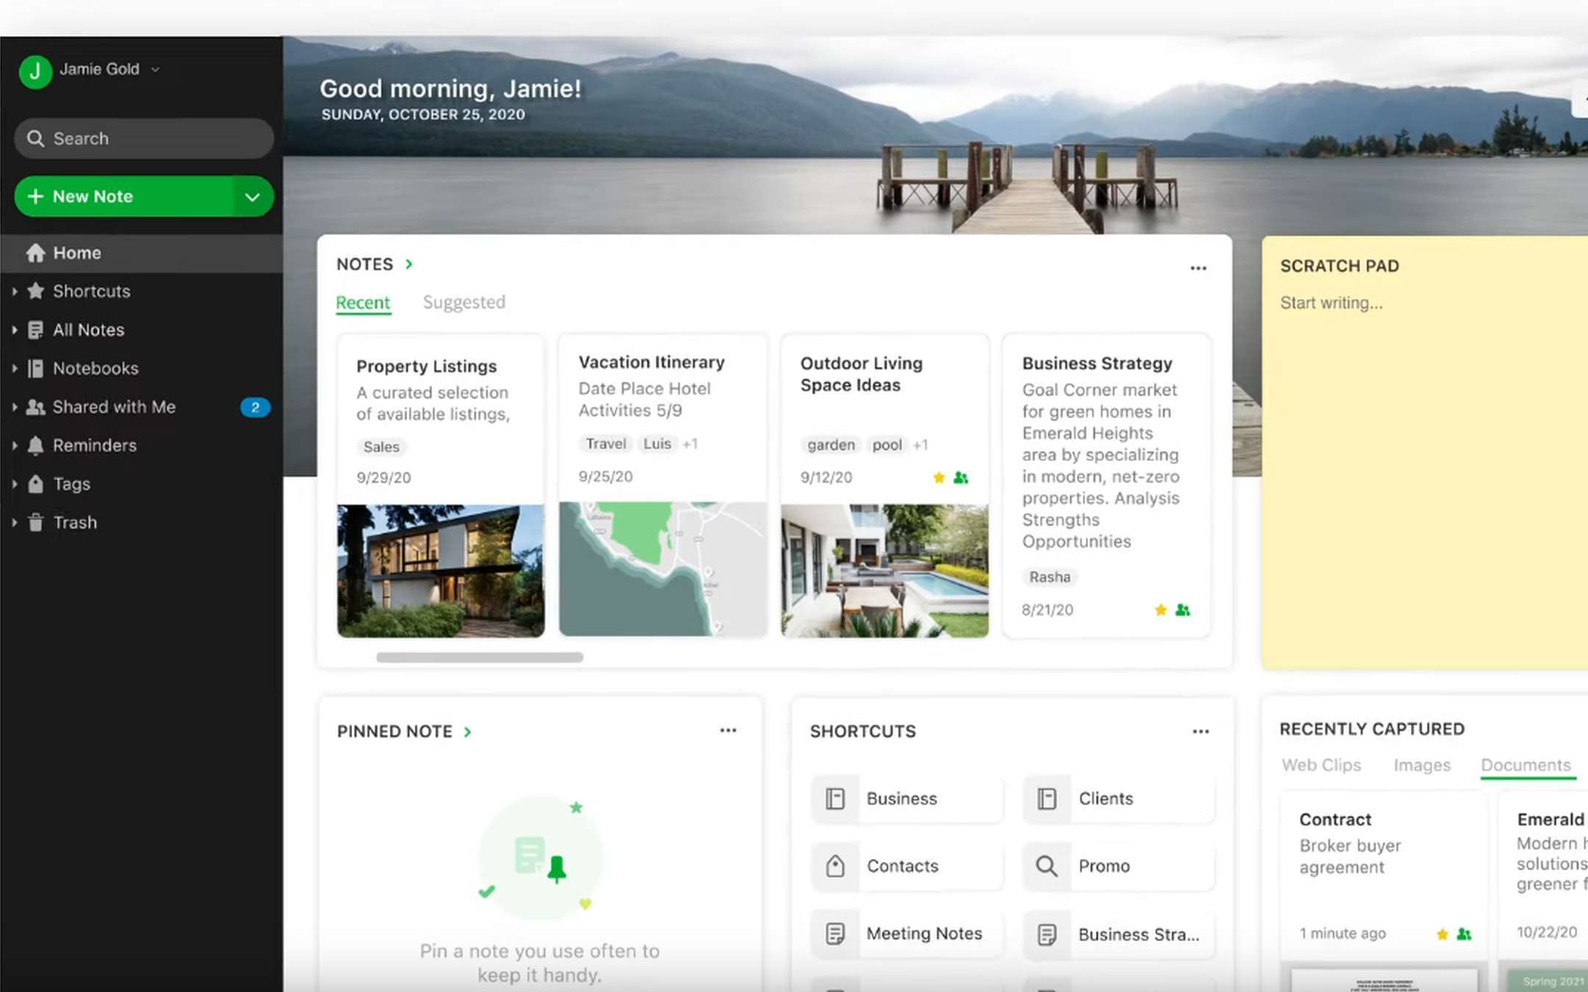Open the notes widget options menu
Image resolution: width=1588 pixels, height=992 pixels.
point(1198,267)
